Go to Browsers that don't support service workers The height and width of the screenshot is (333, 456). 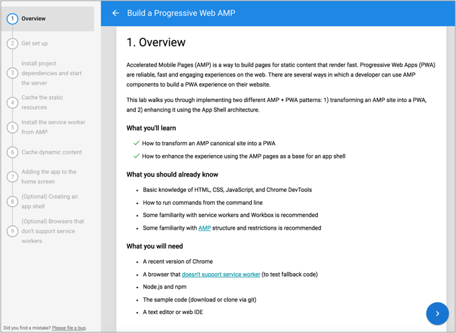tap(52, 231)
